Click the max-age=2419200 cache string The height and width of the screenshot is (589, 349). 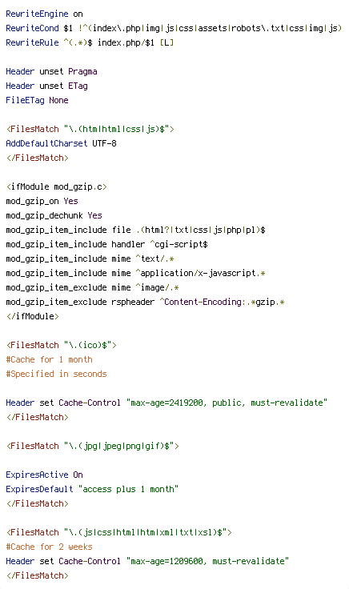click(227, 403)
